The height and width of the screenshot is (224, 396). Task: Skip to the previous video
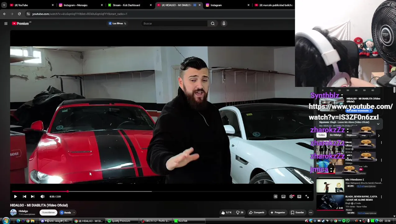click(x=24, y=197)
